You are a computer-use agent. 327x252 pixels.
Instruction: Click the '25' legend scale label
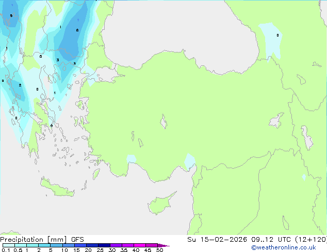[100, 250]
